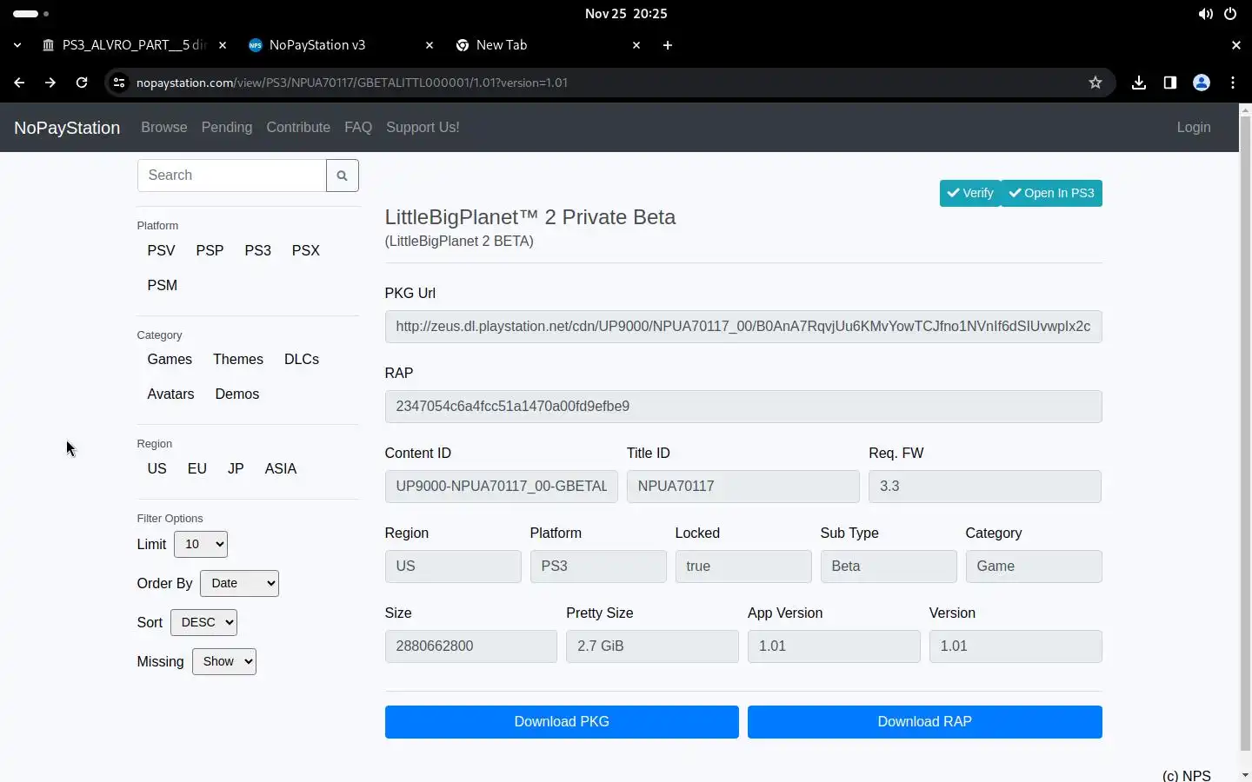Open the tab search chevron
1252x782 pixels.
click(17, 45)
